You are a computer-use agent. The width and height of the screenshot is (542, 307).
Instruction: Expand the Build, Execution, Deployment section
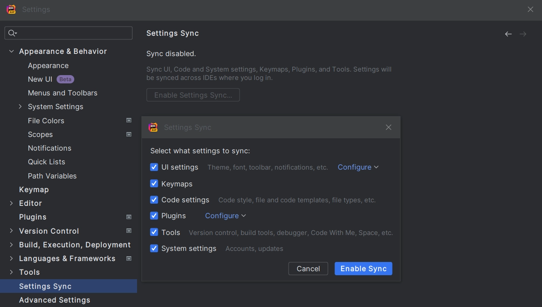[11, 245]
